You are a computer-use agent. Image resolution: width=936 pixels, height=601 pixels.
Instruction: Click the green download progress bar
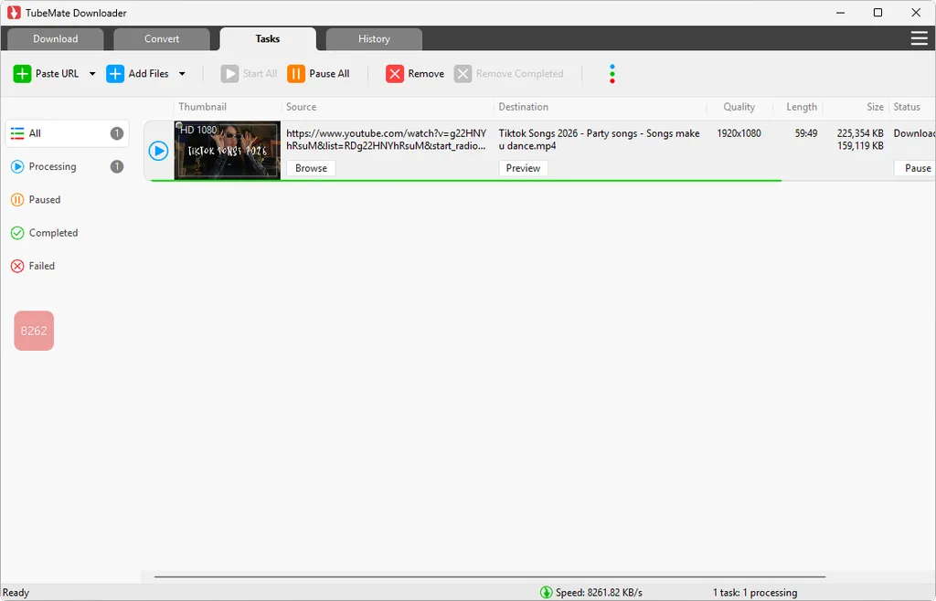point(466,180)
